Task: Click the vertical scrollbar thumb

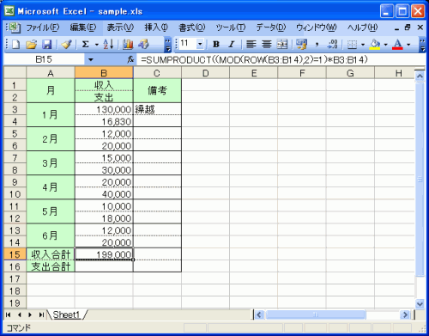Action: [x=420, y=179]
